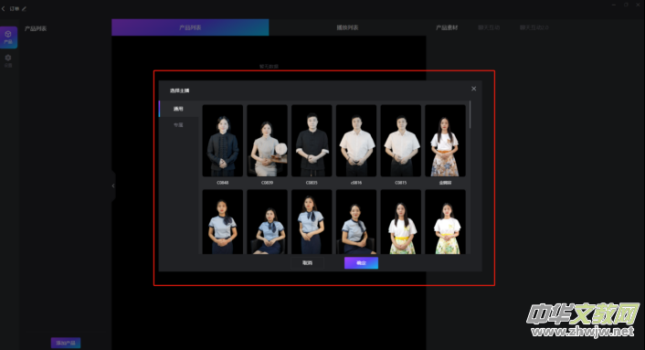Click the back arrow beside 订单
The image size is (645, 350).
pyautogui.click(x=4, y=8)
